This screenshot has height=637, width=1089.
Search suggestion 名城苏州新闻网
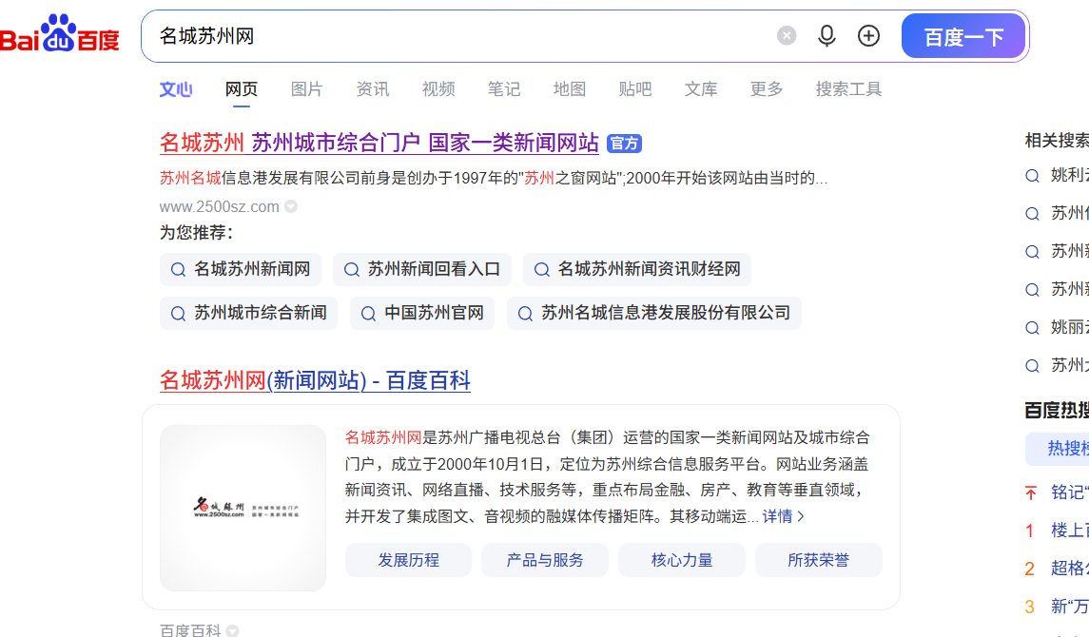(241, 269)
